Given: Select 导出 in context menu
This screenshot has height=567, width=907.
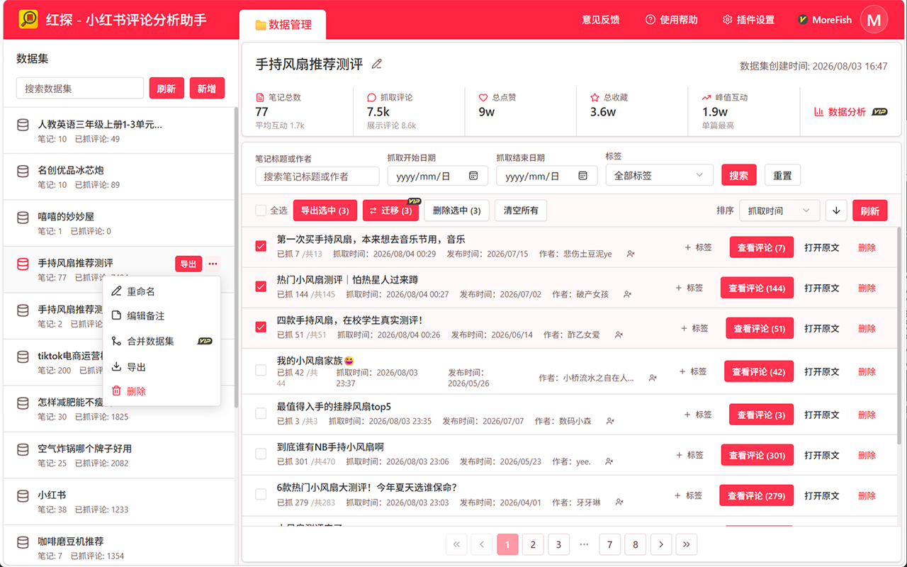Looking at the screenshot, I should [x=162, y=367].
